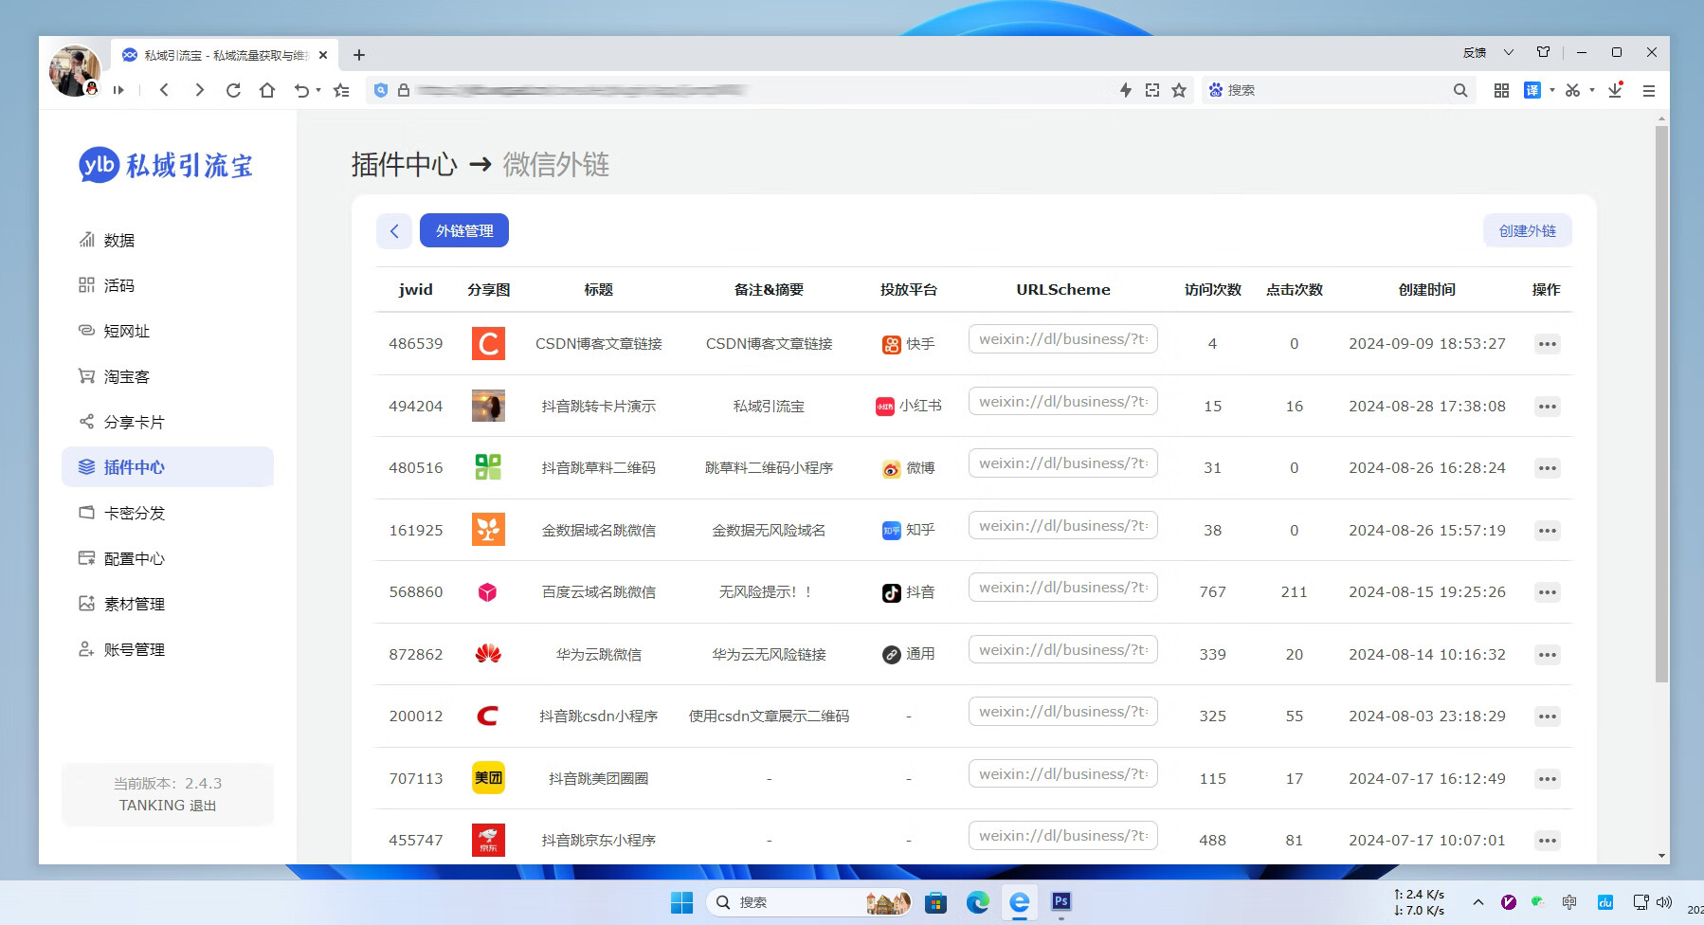The image size is (1704, 925).
Task: Click the 抖音 icon on 百度云域名跳微信 row
Action: click(890, 591)
